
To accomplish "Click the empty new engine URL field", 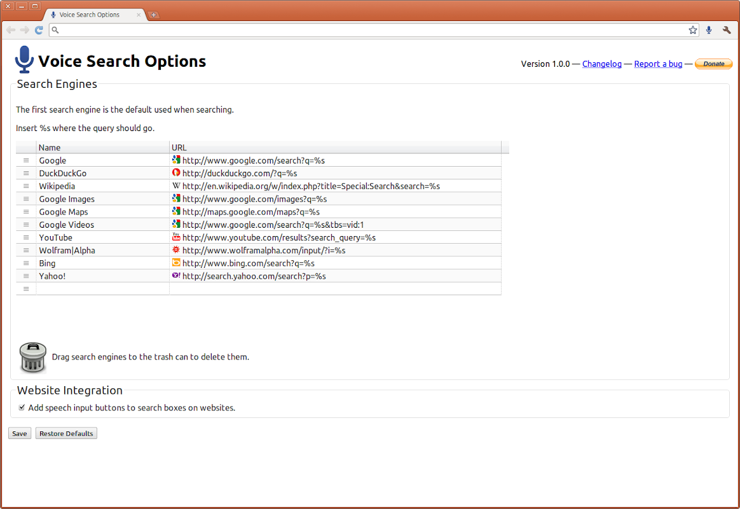I will click(335, 289).
